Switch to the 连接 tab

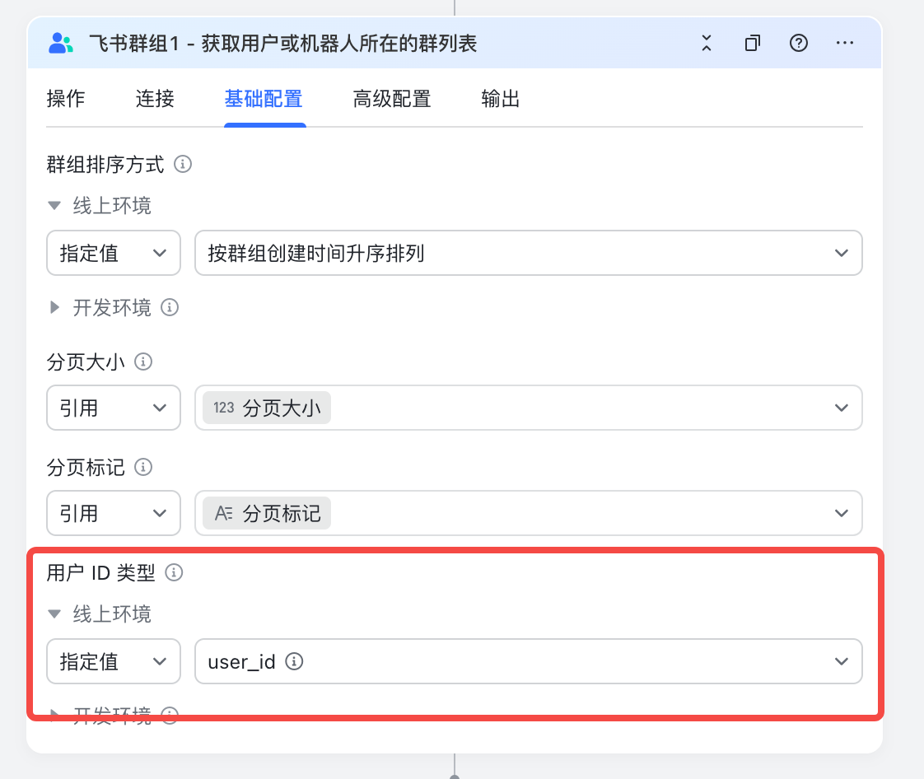point(155,99)
